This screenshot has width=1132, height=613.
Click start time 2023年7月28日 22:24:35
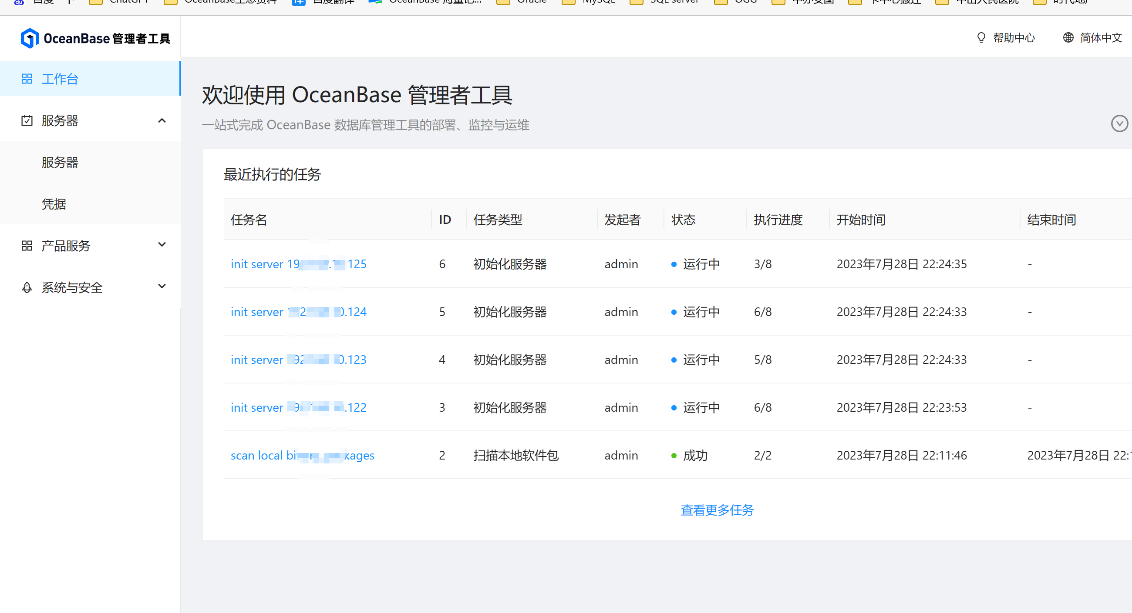click(902, 264)
